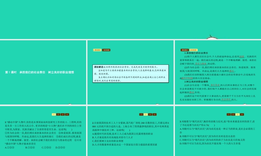261x156 pixels.
Task: Click the underlined answer '祖国'
Action: [242, 56]
